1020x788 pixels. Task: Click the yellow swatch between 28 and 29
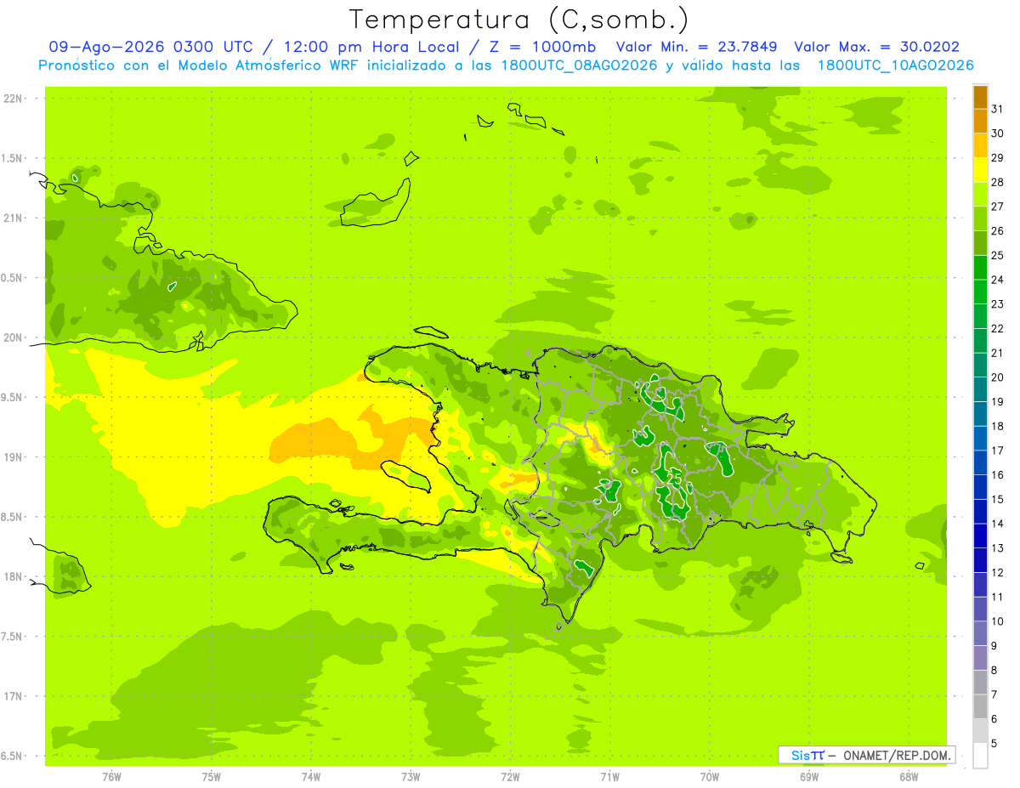[980, 170]
